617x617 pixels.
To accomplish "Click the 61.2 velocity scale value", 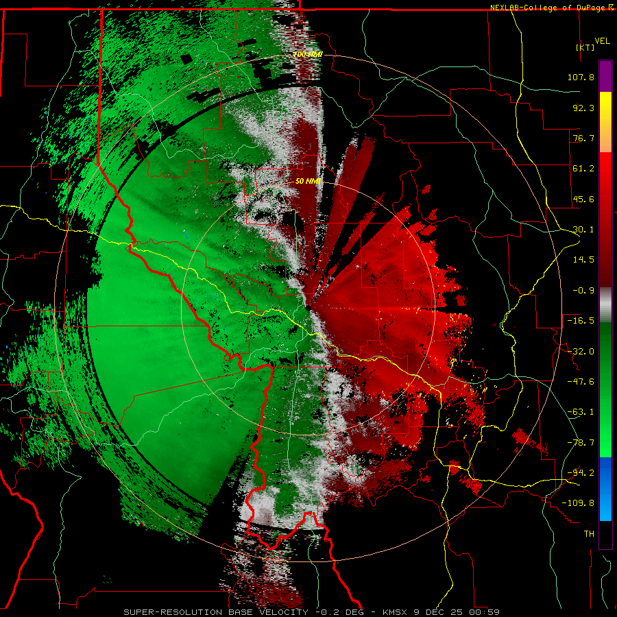I will click(583, 169).
